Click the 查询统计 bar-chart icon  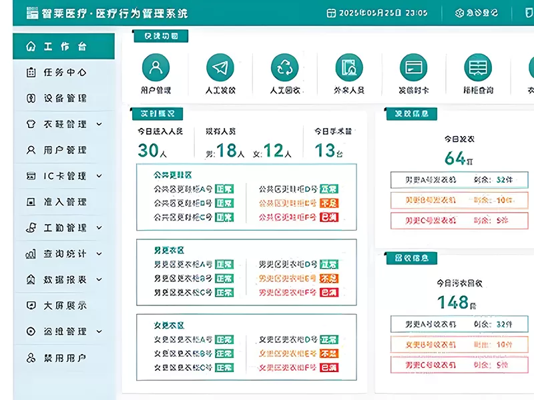31,254
